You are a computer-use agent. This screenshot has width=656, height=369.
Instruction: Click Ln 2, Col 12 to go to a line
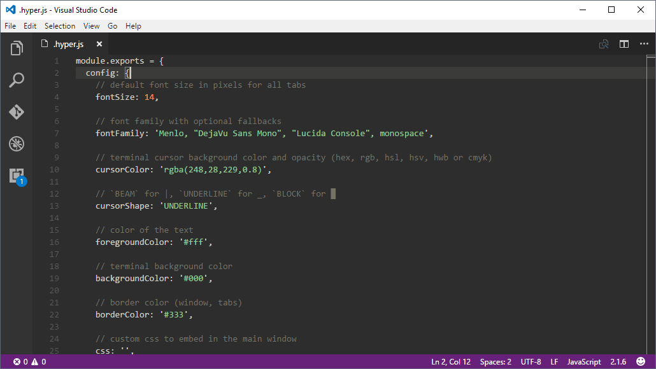click(451, 361)
